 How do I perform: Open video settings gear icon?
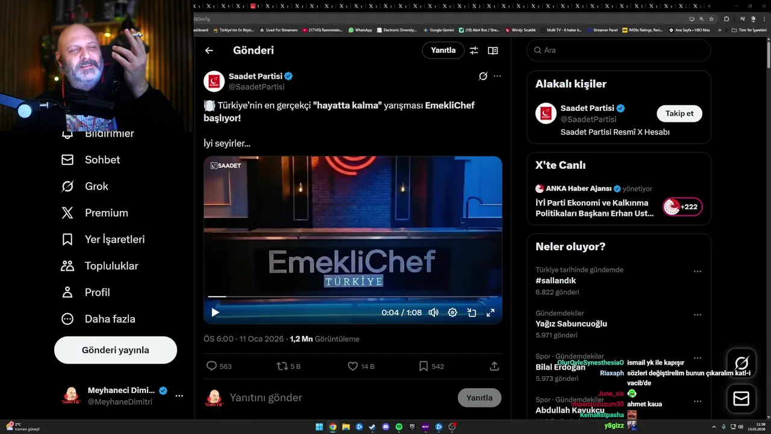tap(452, 312)
